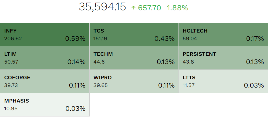
Task: Select the MPHASIS tile
Action: pyautogui.click(x=45, y=104)
